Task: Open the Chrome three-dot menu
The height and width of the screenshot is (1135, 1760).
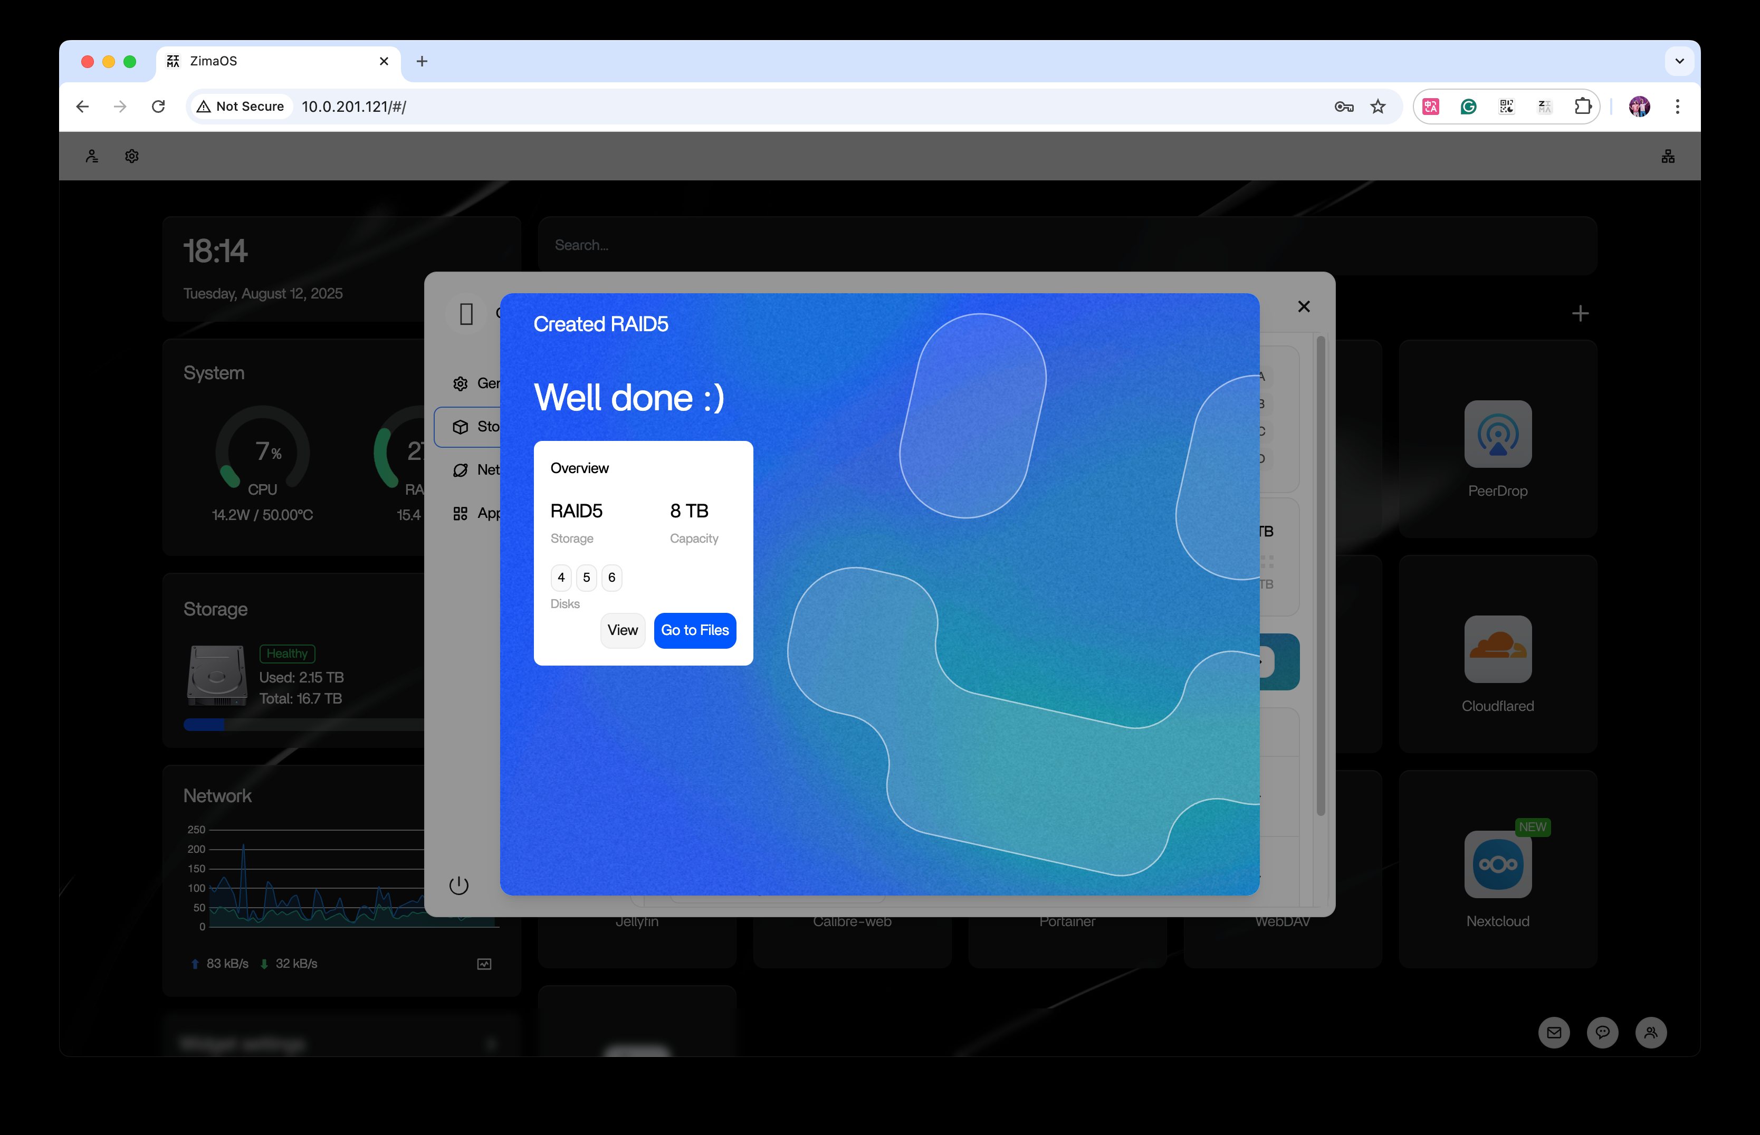Action: coord(1678,107)
